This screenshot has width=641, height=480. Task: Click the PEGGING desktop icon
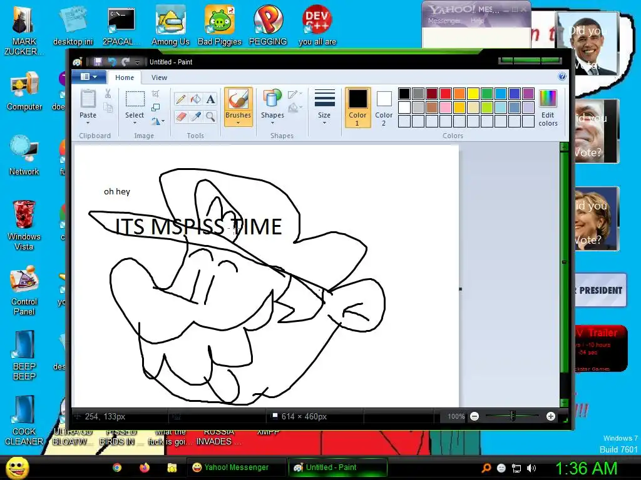click(x=268, y=25)
